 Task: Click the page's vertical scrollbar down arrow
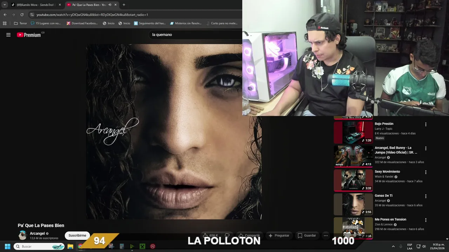coord(447,239)
